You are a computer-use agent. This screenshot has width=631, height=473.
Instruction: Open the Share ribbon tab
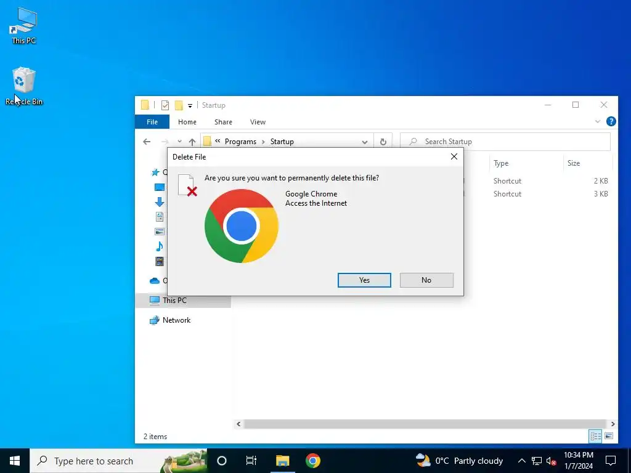(223, 122)
